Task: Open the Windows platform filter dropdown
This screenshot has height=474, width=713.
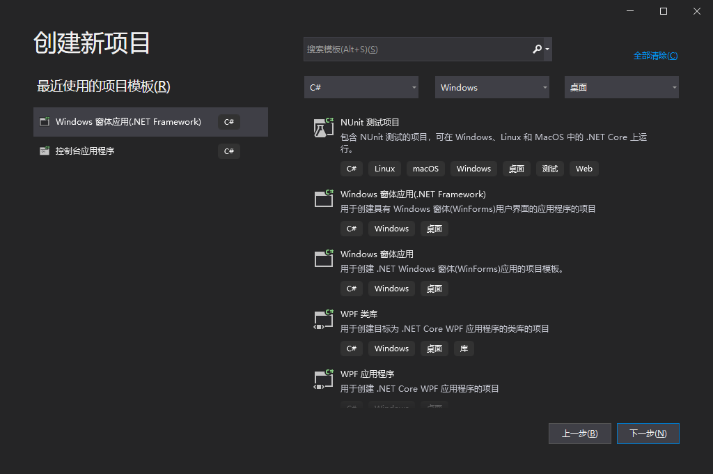Action: coord(492,87)
